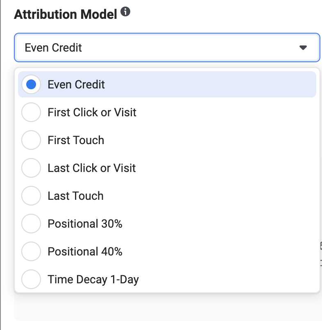Click the "First Touch" option label text
The image size is (322, 330).
click(x=76, y=140)
